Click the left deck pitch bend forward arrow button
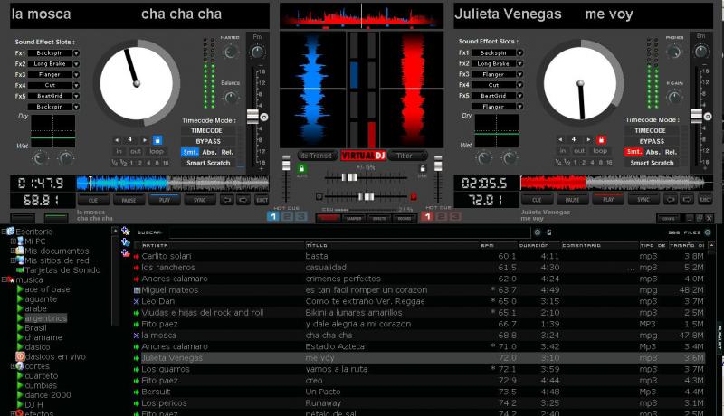 (x=243, y=200)
